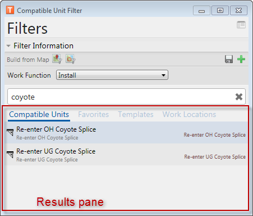Build filter from map pin selection

pos(57,59)
